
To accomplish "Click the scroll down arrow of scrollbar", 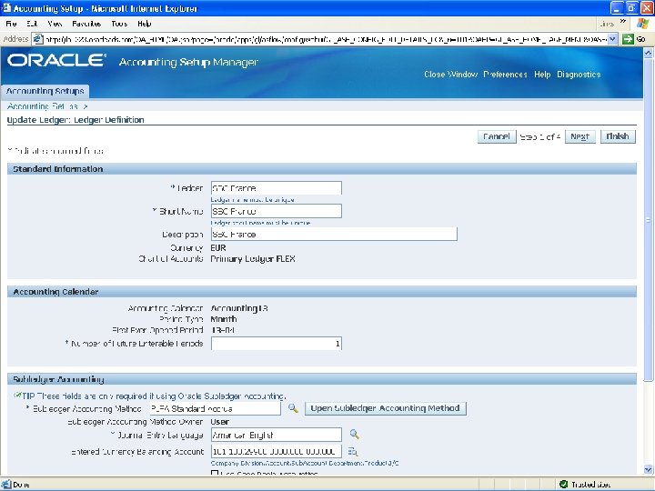I will tap(648, 469).
